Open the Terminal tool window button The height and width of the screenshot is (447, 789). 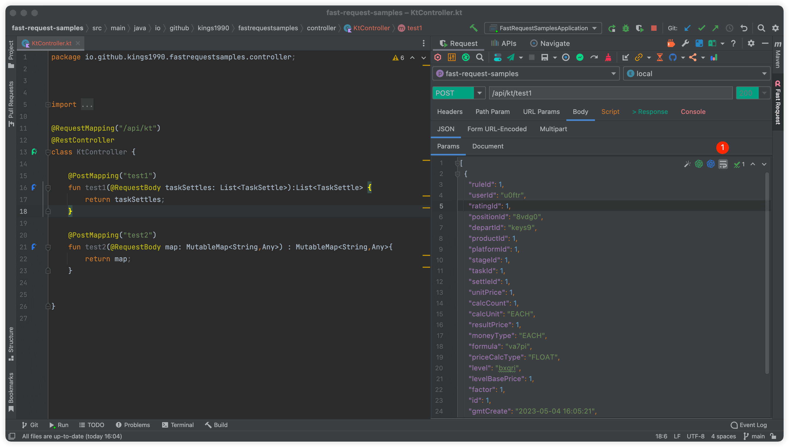click(x=178, y=425)
